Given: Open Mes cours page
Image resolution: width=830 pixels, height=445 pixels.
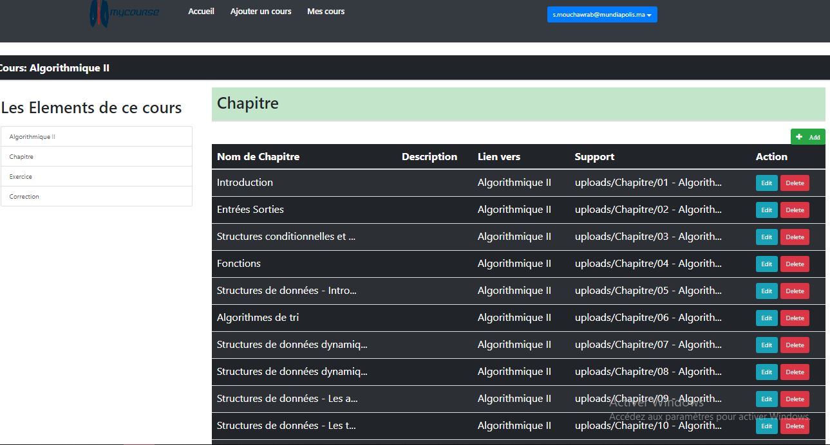Looking at the screenshot, I should pyautogui.click(x=326, y=12).
